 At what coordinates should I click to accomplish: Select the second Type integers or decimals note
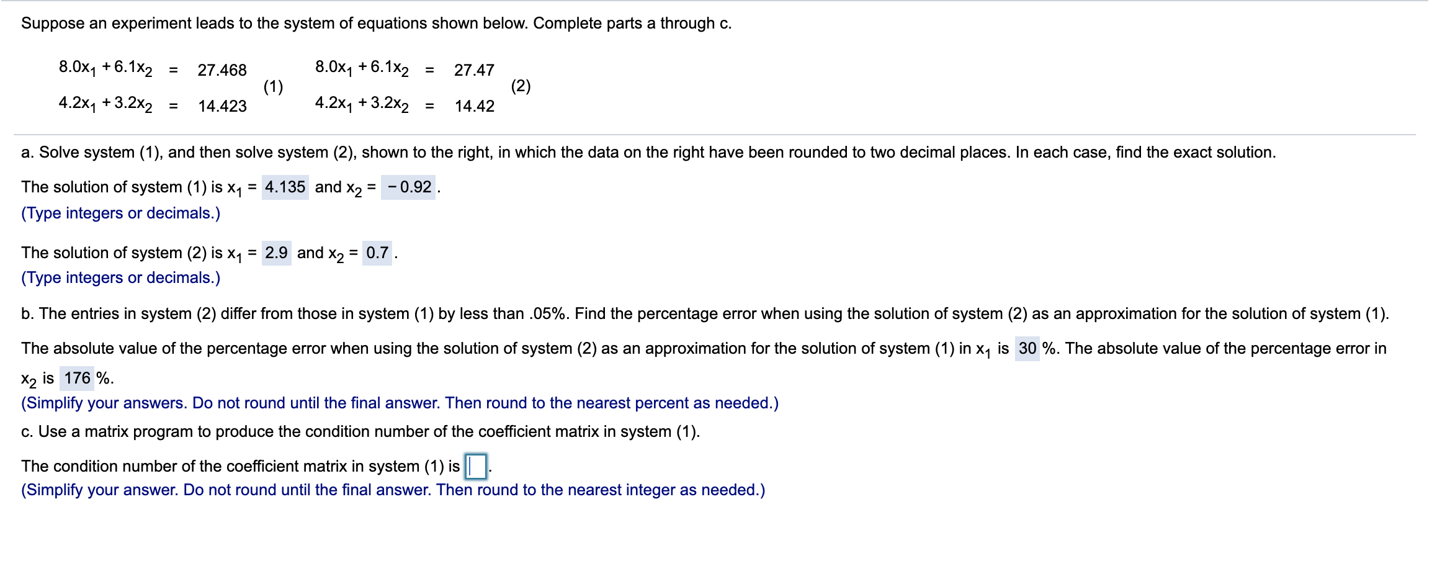click(122, 278)
